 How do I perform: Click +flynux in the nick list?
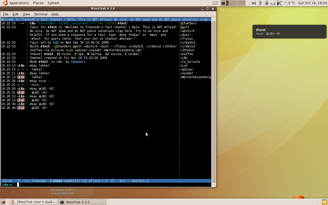click(x=187, y=39)
